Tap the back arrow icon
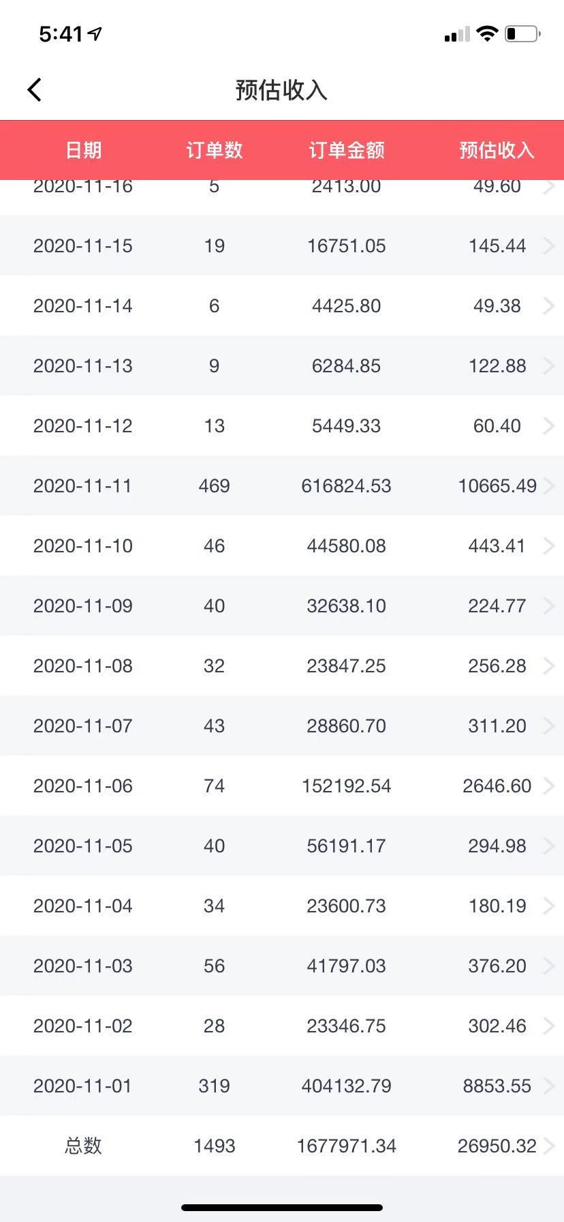This screenshot has height=1222, width=564. tap(35, 89)
